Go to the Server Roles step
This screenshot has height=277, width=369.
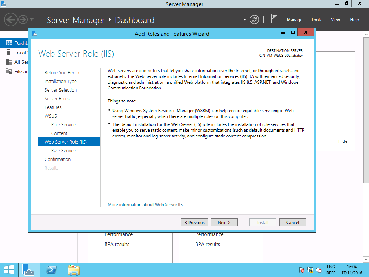(57, 99)
